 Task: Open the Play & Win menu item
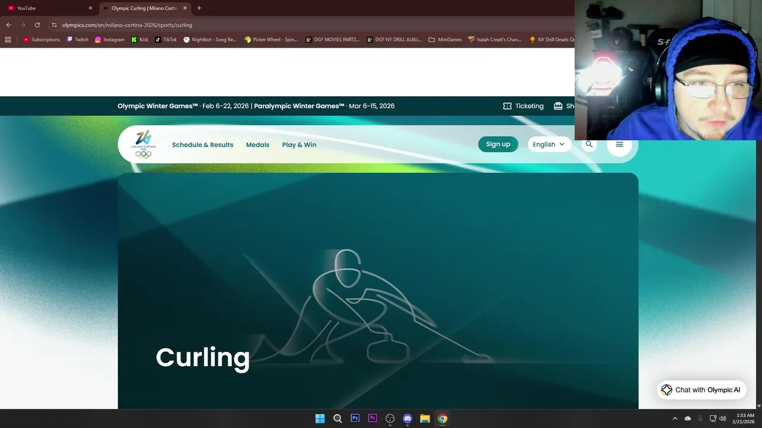tap(299, 144)
